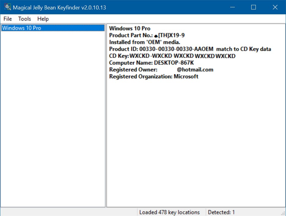286x216 pixels.
Task: Click the "Installed from 'OEM' media." line
Action: point(145,42)
